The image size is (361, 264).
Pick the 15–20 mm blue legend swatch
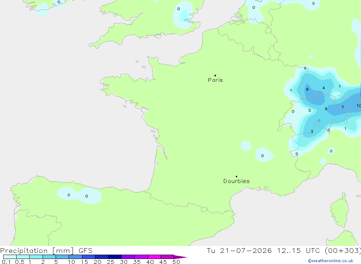(89, 257)
